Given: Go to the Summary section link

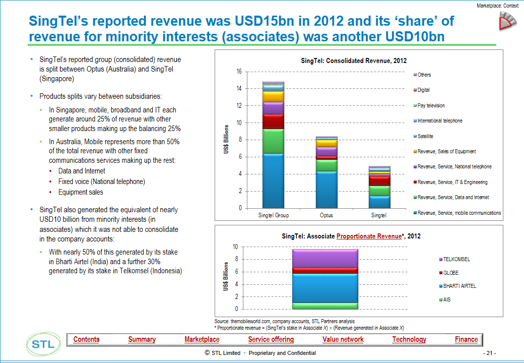Looking at the screenshot, I should click(142, 339).
